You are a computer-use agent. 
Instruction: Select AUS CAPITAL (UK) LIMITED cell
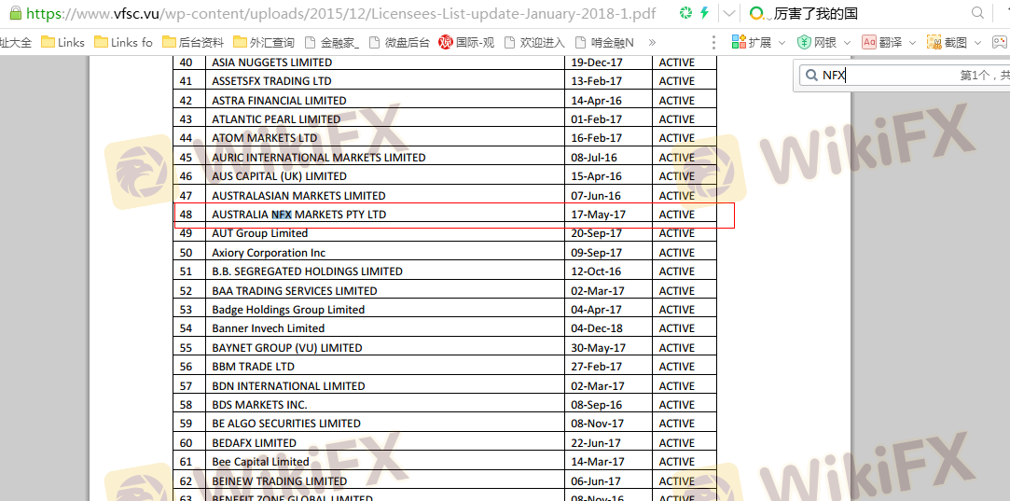coord(384,176)
